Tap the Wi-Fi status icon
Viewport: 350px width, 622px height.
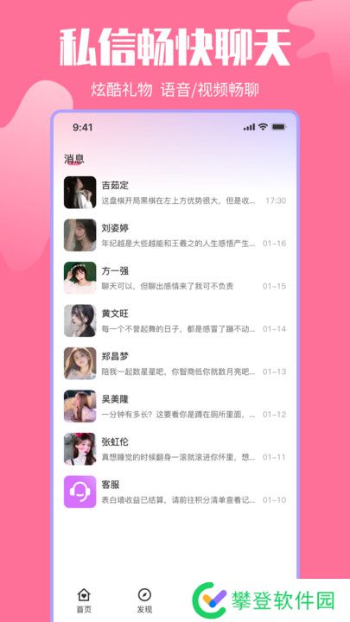click(263, 127)
